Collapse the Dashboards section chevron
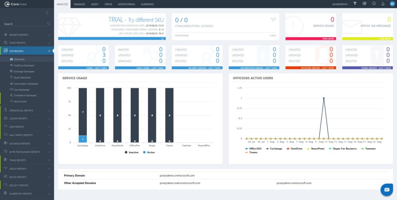This screenshot has width=397, height=200. click(49, 51)
